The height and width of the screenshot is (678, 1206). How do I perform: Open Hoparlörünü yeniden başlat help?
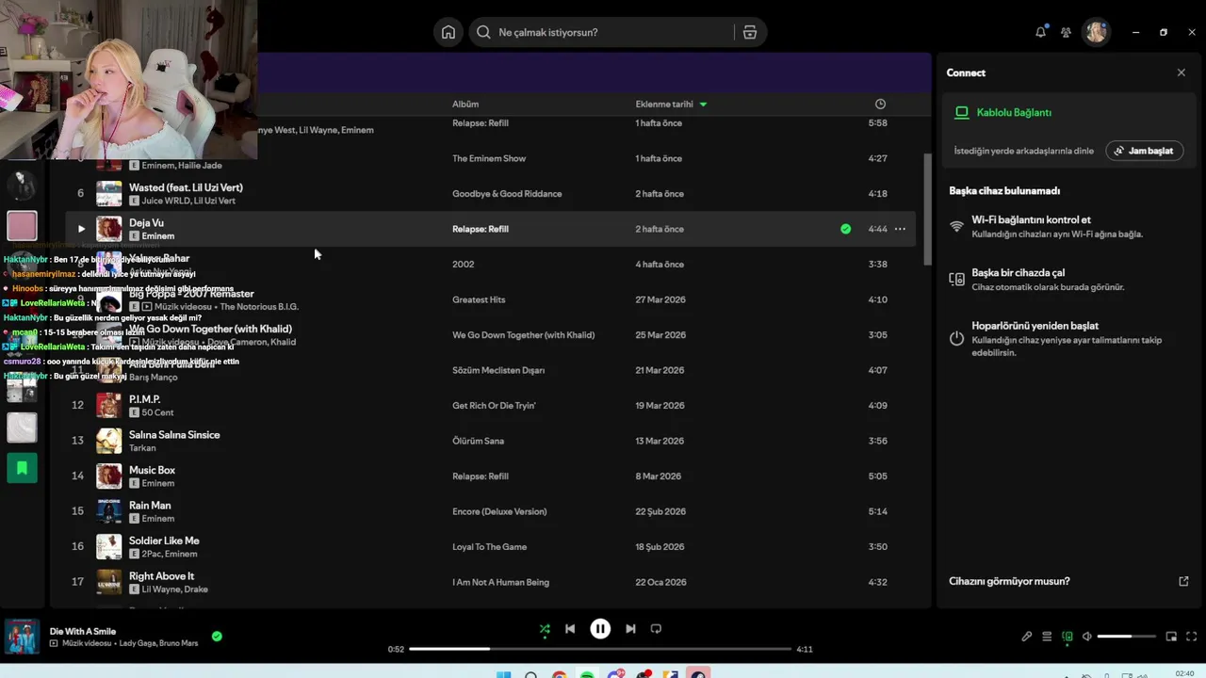1067,339
